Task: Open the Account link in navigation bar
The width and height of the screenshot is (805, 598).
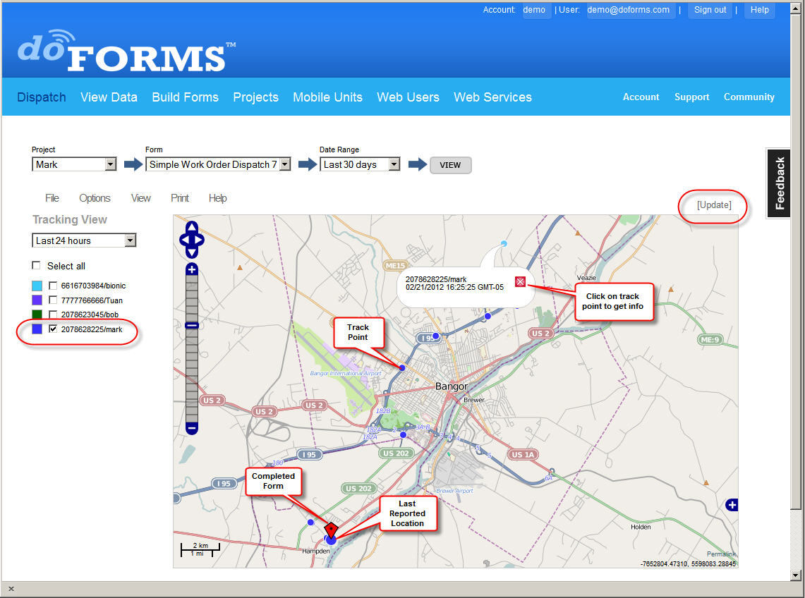Action: pos(641,97)
